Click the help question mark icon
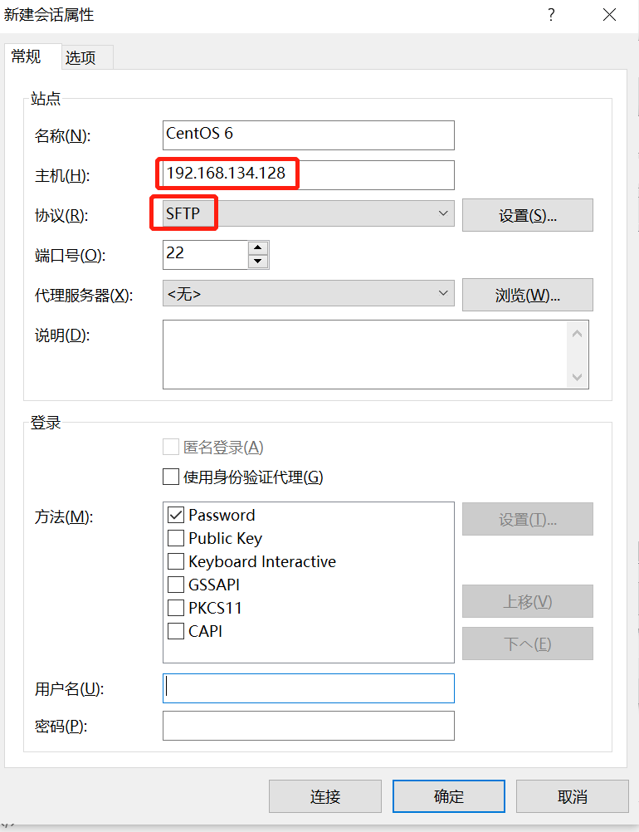Screen dimensions: 639x832 coord(552,15)
